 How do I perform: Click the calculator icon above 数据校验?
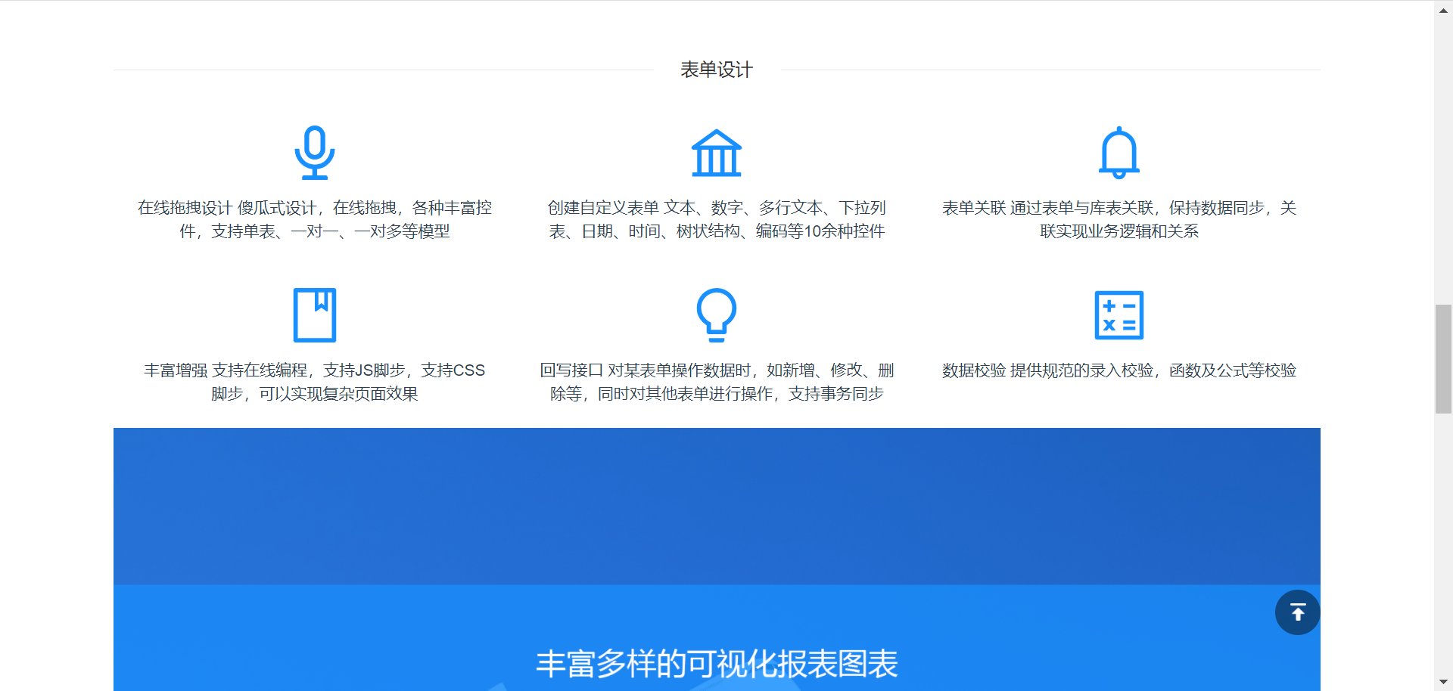(1119, 315)
